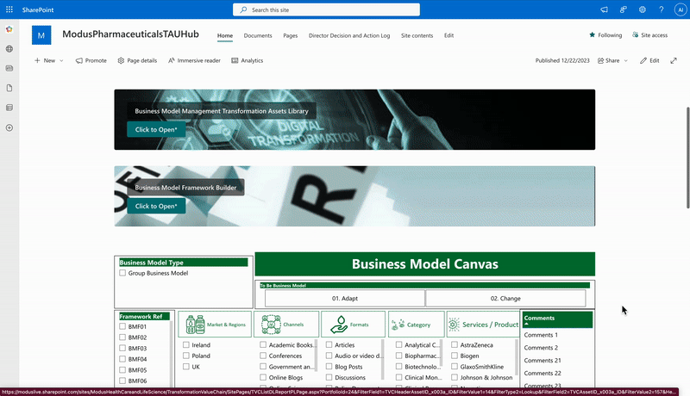Open My sites globe icon in sidebar
The height and width of the screenshot is (396, 690).
[9, 49]
